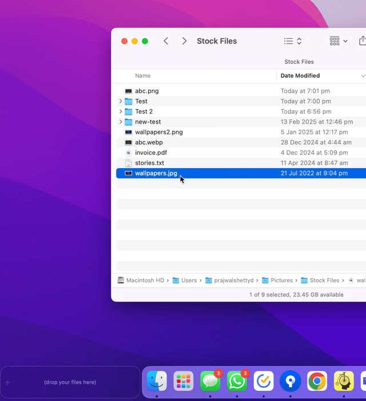Click the date 'Today at 7:01 pm'
This screenshot has width=366, height=401.
pos(305,91)
